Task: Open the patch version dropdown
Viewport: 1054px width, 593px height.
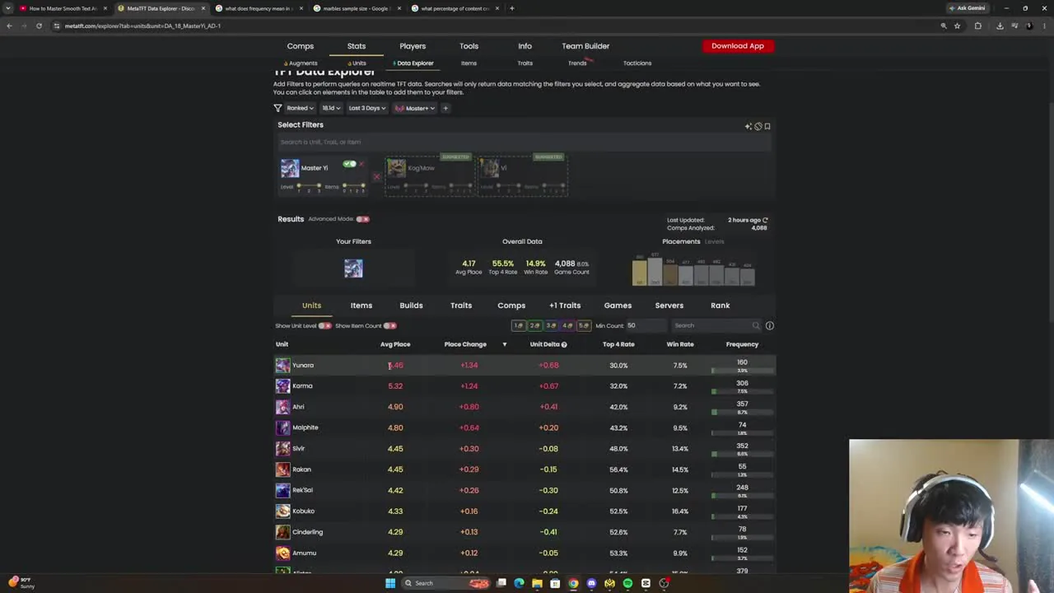Action: 330,108
